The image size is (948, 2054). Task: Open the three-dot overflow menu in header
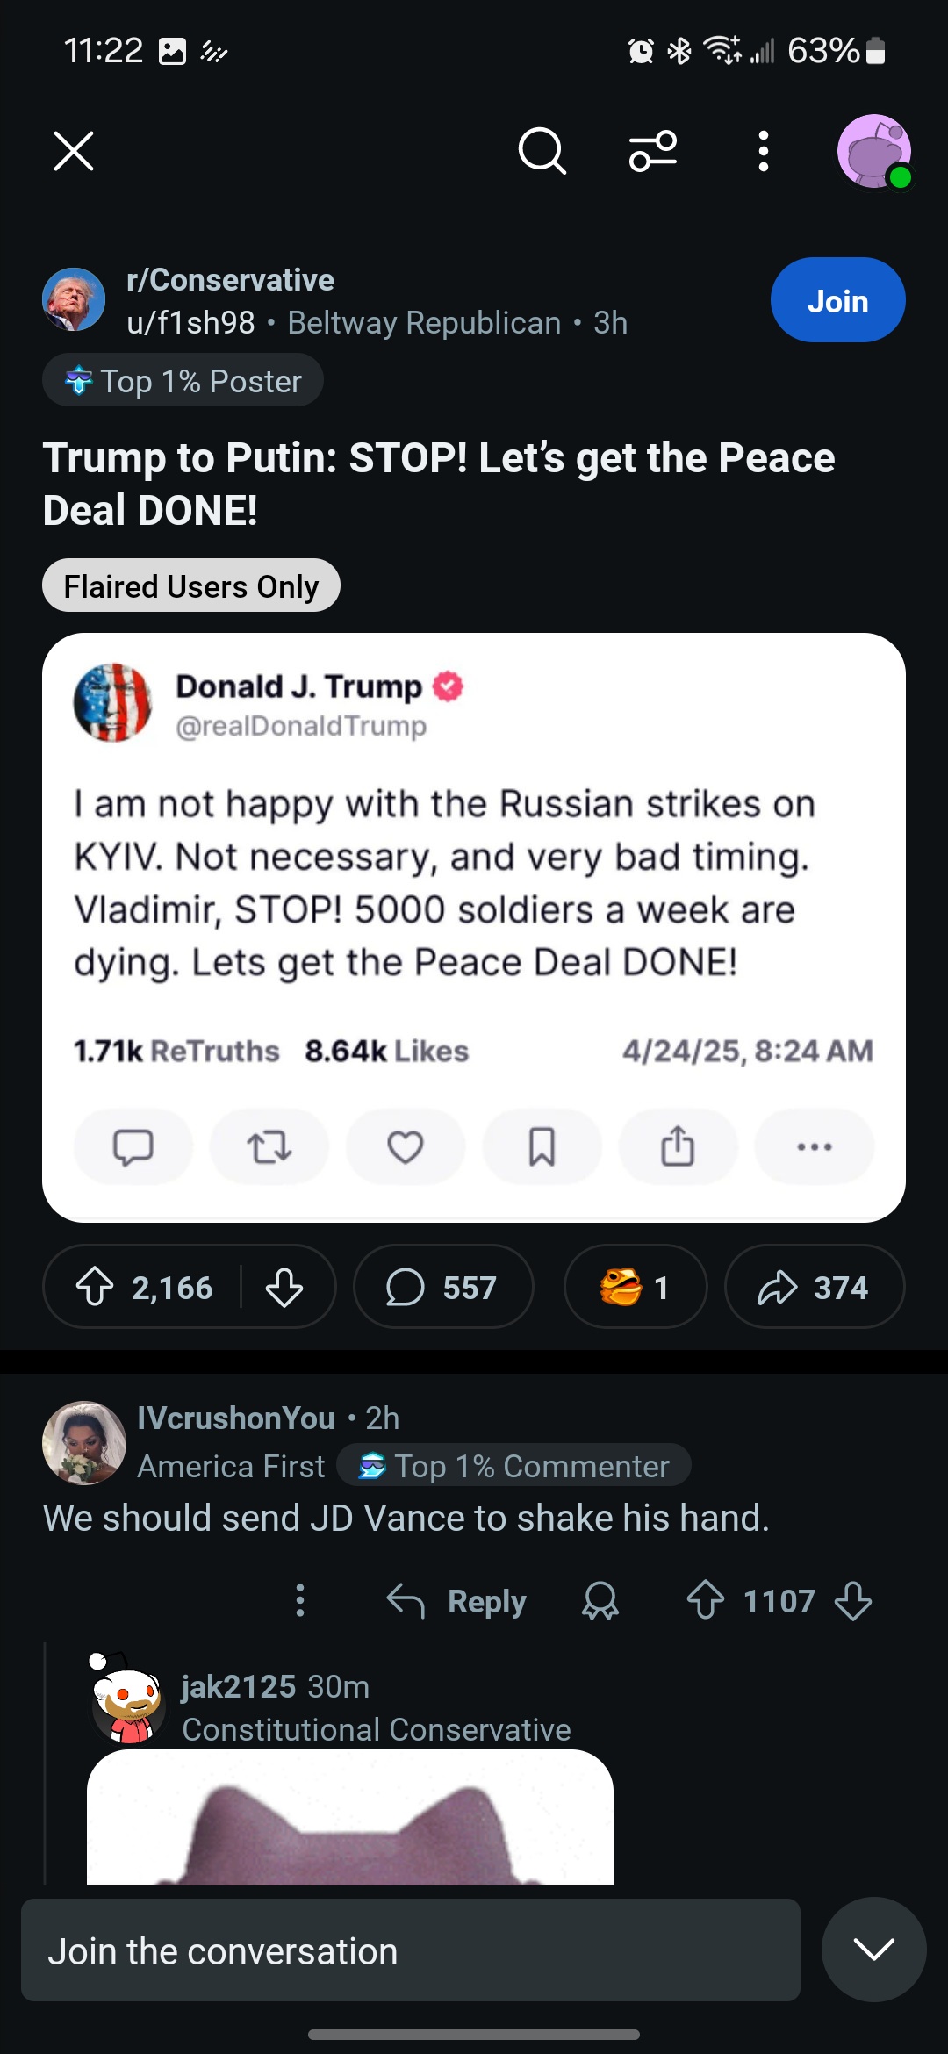[764, 151]
